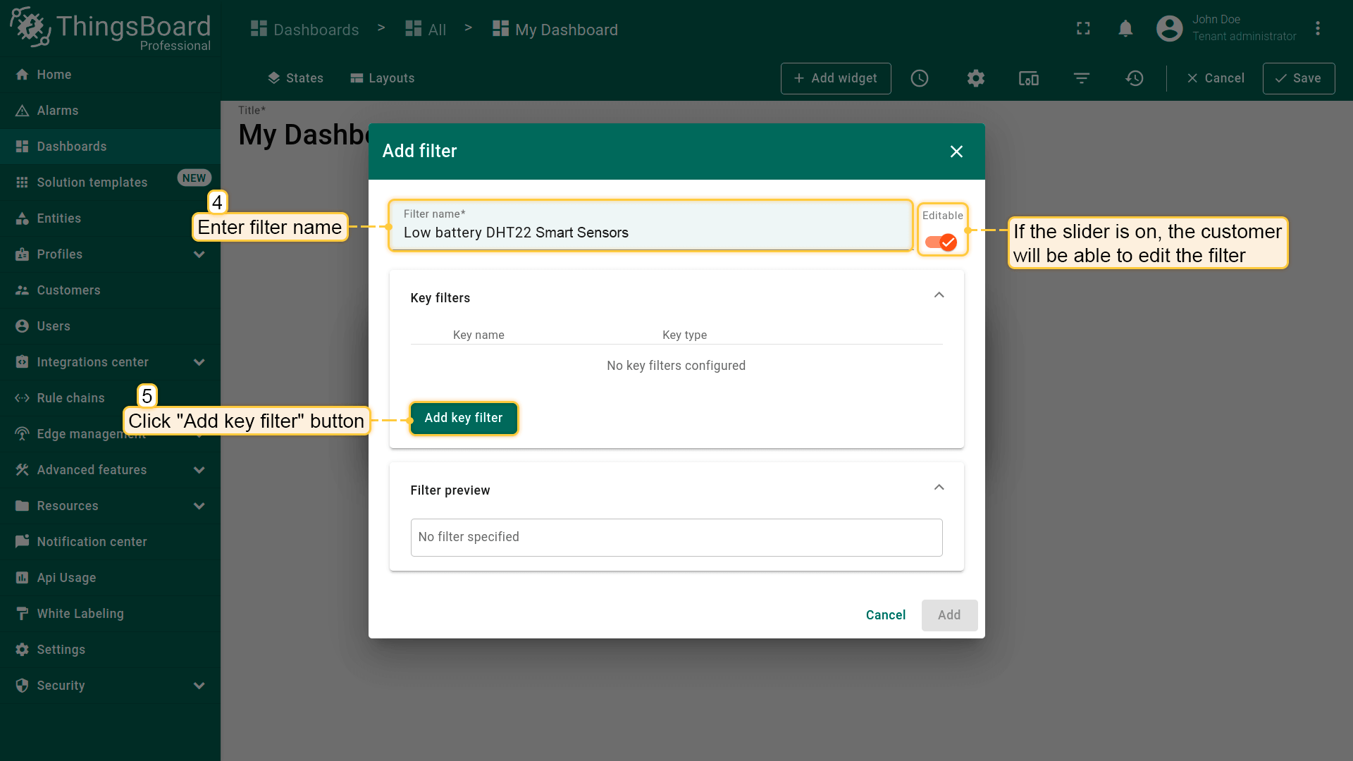Open the user menu three-dots icon

click(1318, 29)
